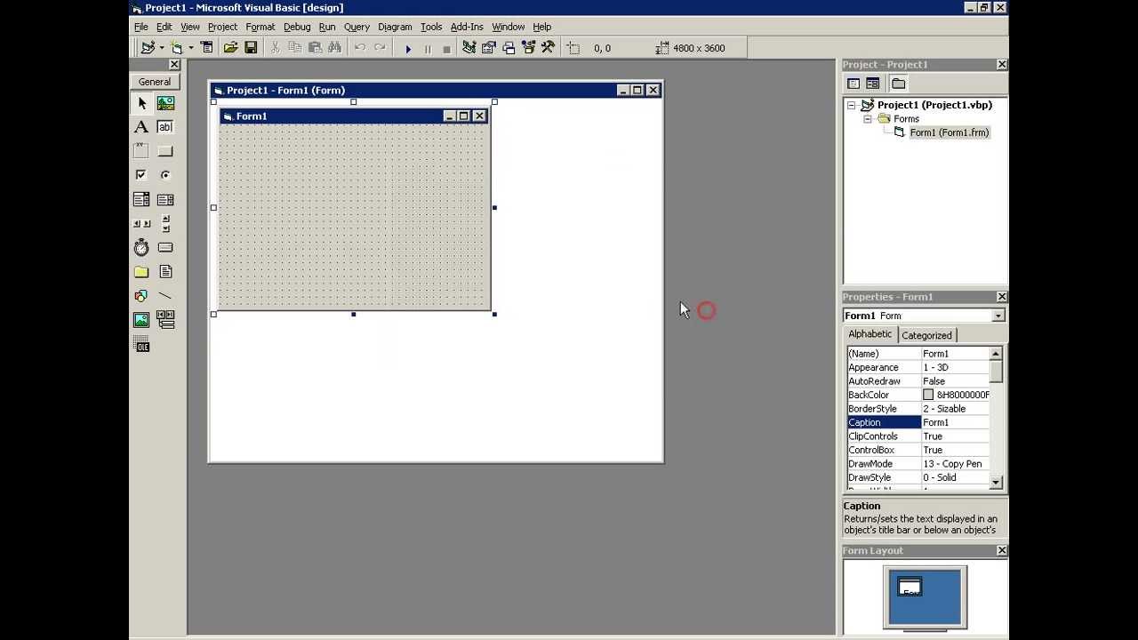Viewport: 1138px width, 640px height.
Task: Select the Shape control tool
Action: (x=141, y=295)
